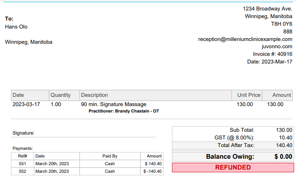Click the Paid By column header
Image resolution: width=297 pixels, height=180 pixels.
point(110,156)
